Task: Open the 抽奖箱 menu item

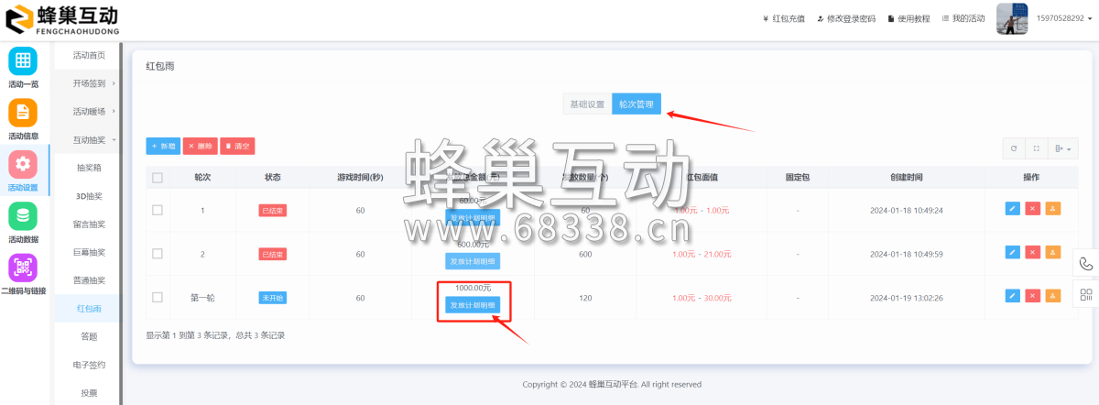Action: [89, 168]
